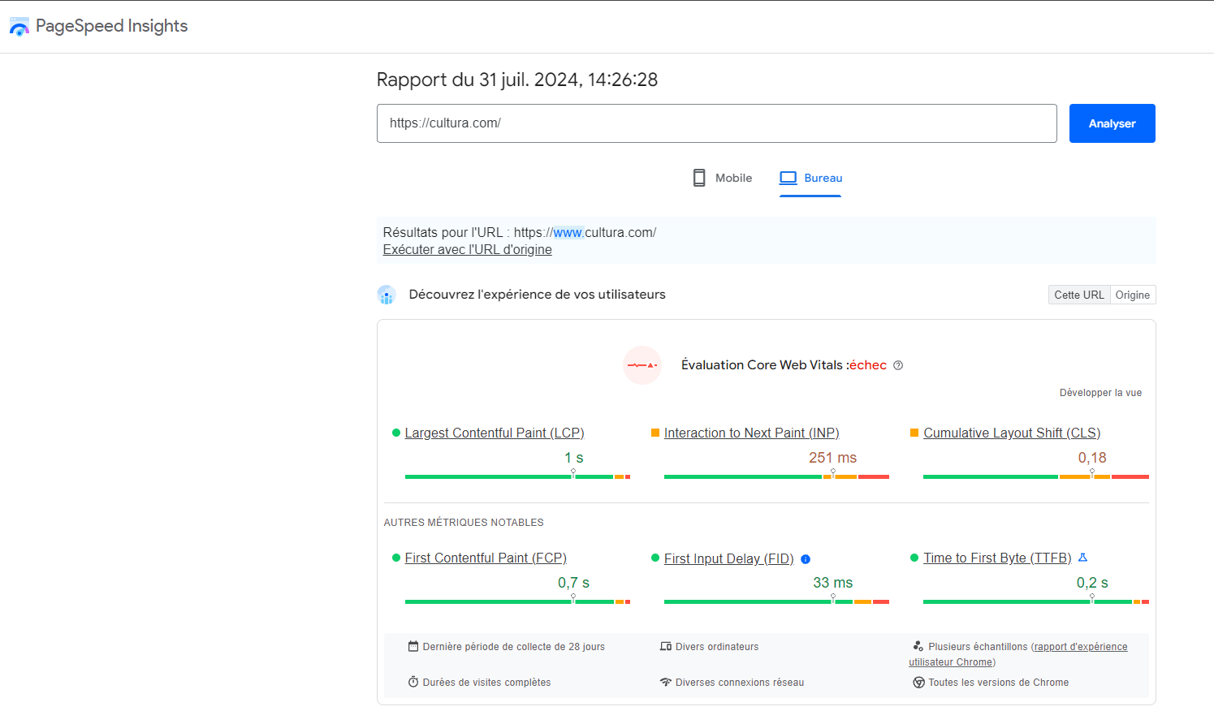
Task: Click the URL input field
Action: coord(716,123)
